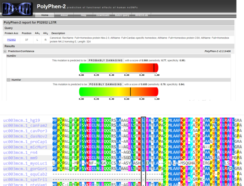Switch to the Downloads tab
Image resolution: width=244 pixels, height=186 pixels.
(103, 15)
